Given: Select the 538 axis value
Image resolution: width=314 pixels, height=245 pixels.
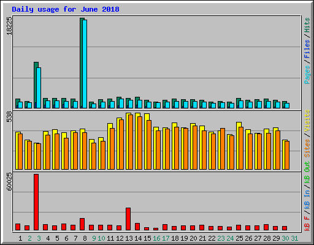Looking at the screenshot, I should pos(9,116).
